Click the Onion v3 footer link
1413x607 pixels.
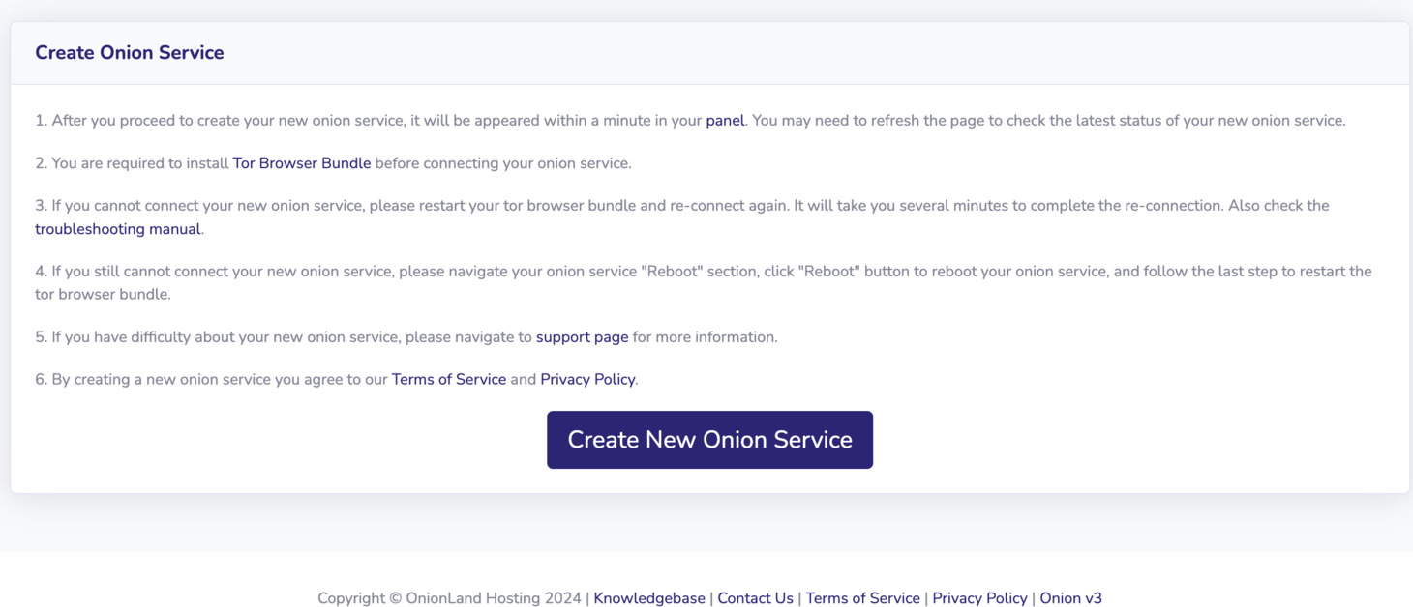pyautogui.click(x=1069, y=597)
